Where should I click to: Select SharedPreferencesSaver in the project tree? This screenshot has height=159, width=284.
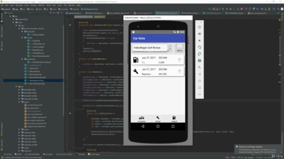pos(41,62)
